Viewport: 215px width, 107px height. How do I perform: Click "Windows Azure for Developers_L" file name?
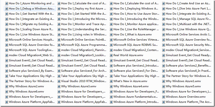(188, 92)
